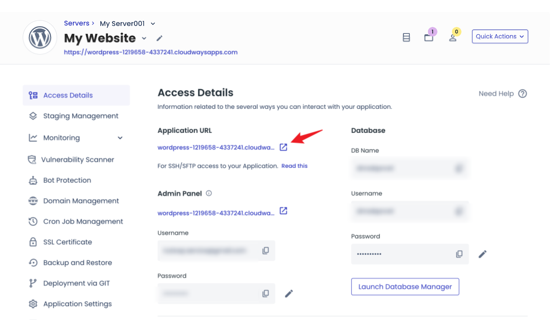The width and height of the screenshot is (557, 320).
Task: Copy the Admin Panel username
Action: 266,250
